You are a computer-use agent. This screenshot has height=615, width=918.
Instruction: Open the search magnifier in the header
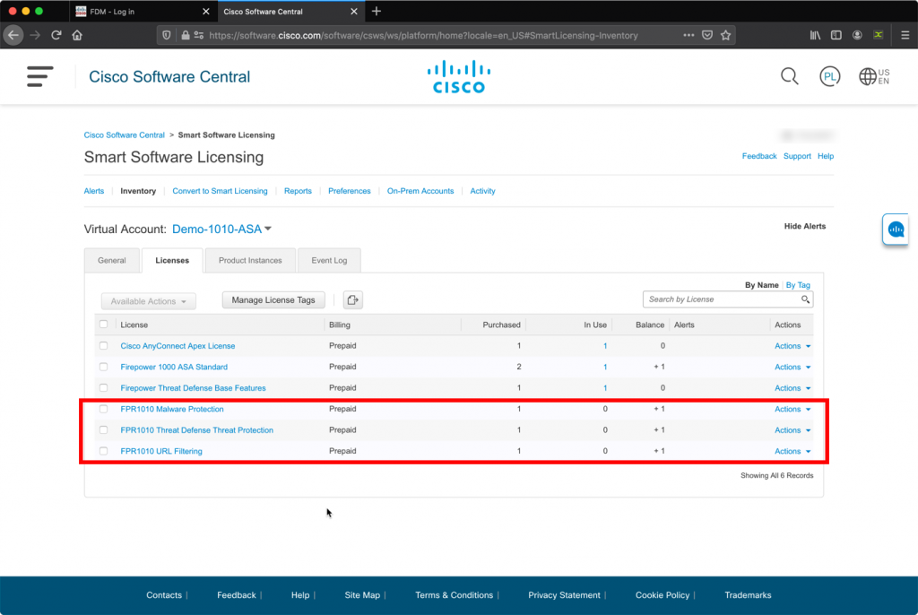[x=789, y=76]
